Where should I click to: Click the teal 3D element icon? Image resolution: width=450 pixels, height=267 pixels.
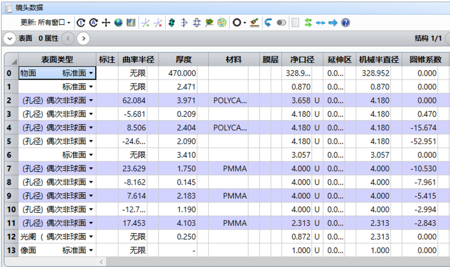(x=172, y=23)
